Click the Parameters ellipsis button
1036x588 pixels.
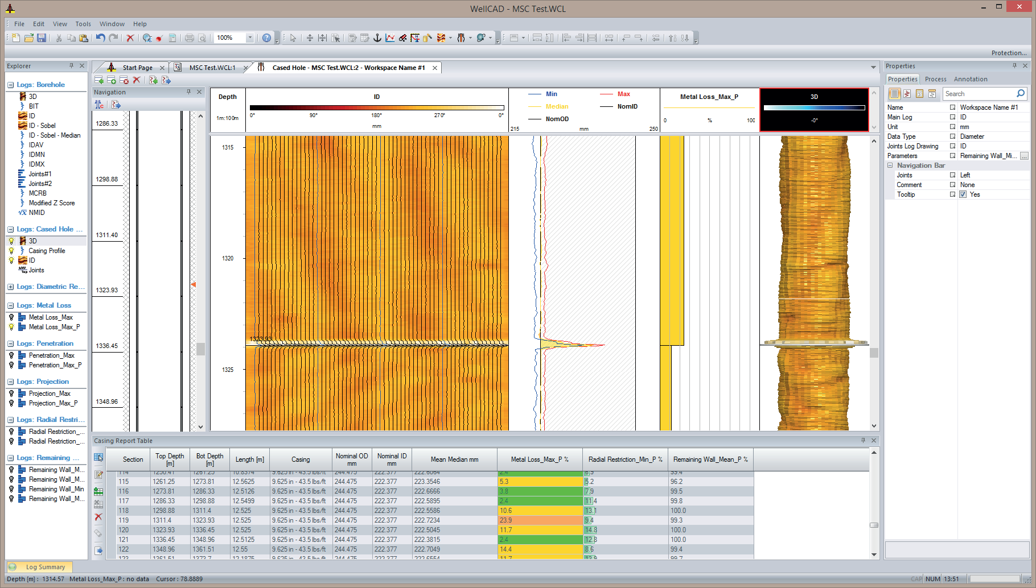tap(1024, 156)
